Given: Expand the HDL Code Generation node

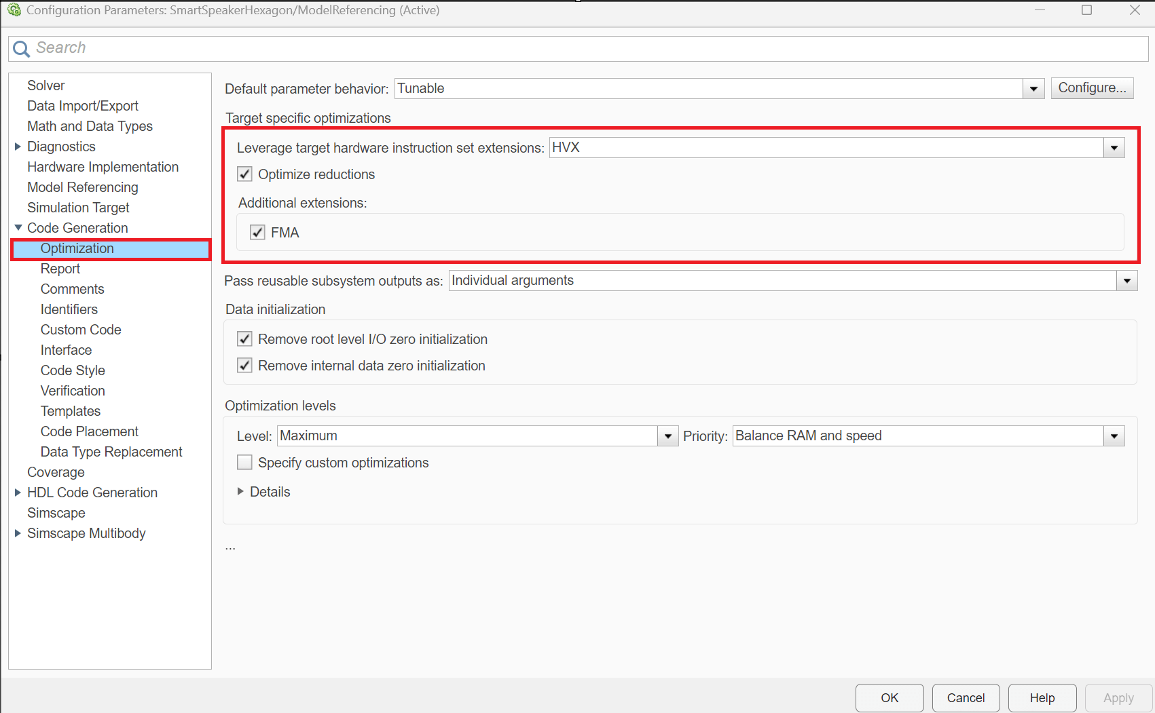Looking at the screenshot, I should (x=18, y=493).
